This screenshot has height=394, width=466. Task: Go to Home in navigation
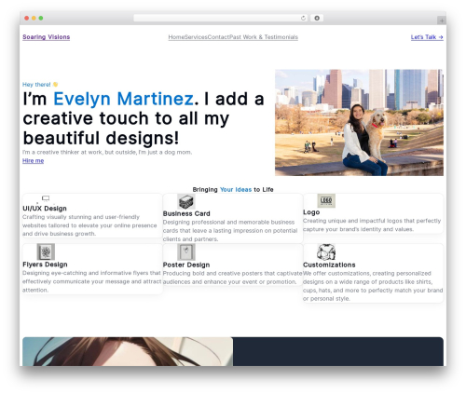point(176,37)
